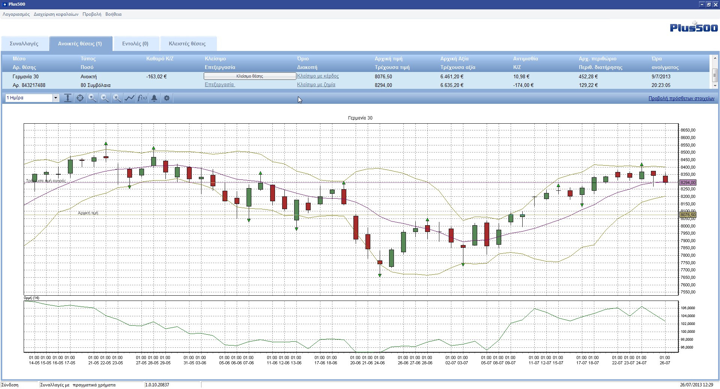Click the Συναλλαγές με πραγματικά χρήματα status
Screen dimensions: 720x389
coord(78,385)
